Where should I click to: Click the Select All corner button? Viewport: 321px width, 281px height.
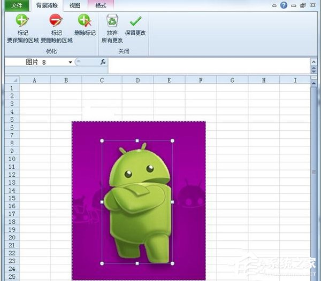12,80
